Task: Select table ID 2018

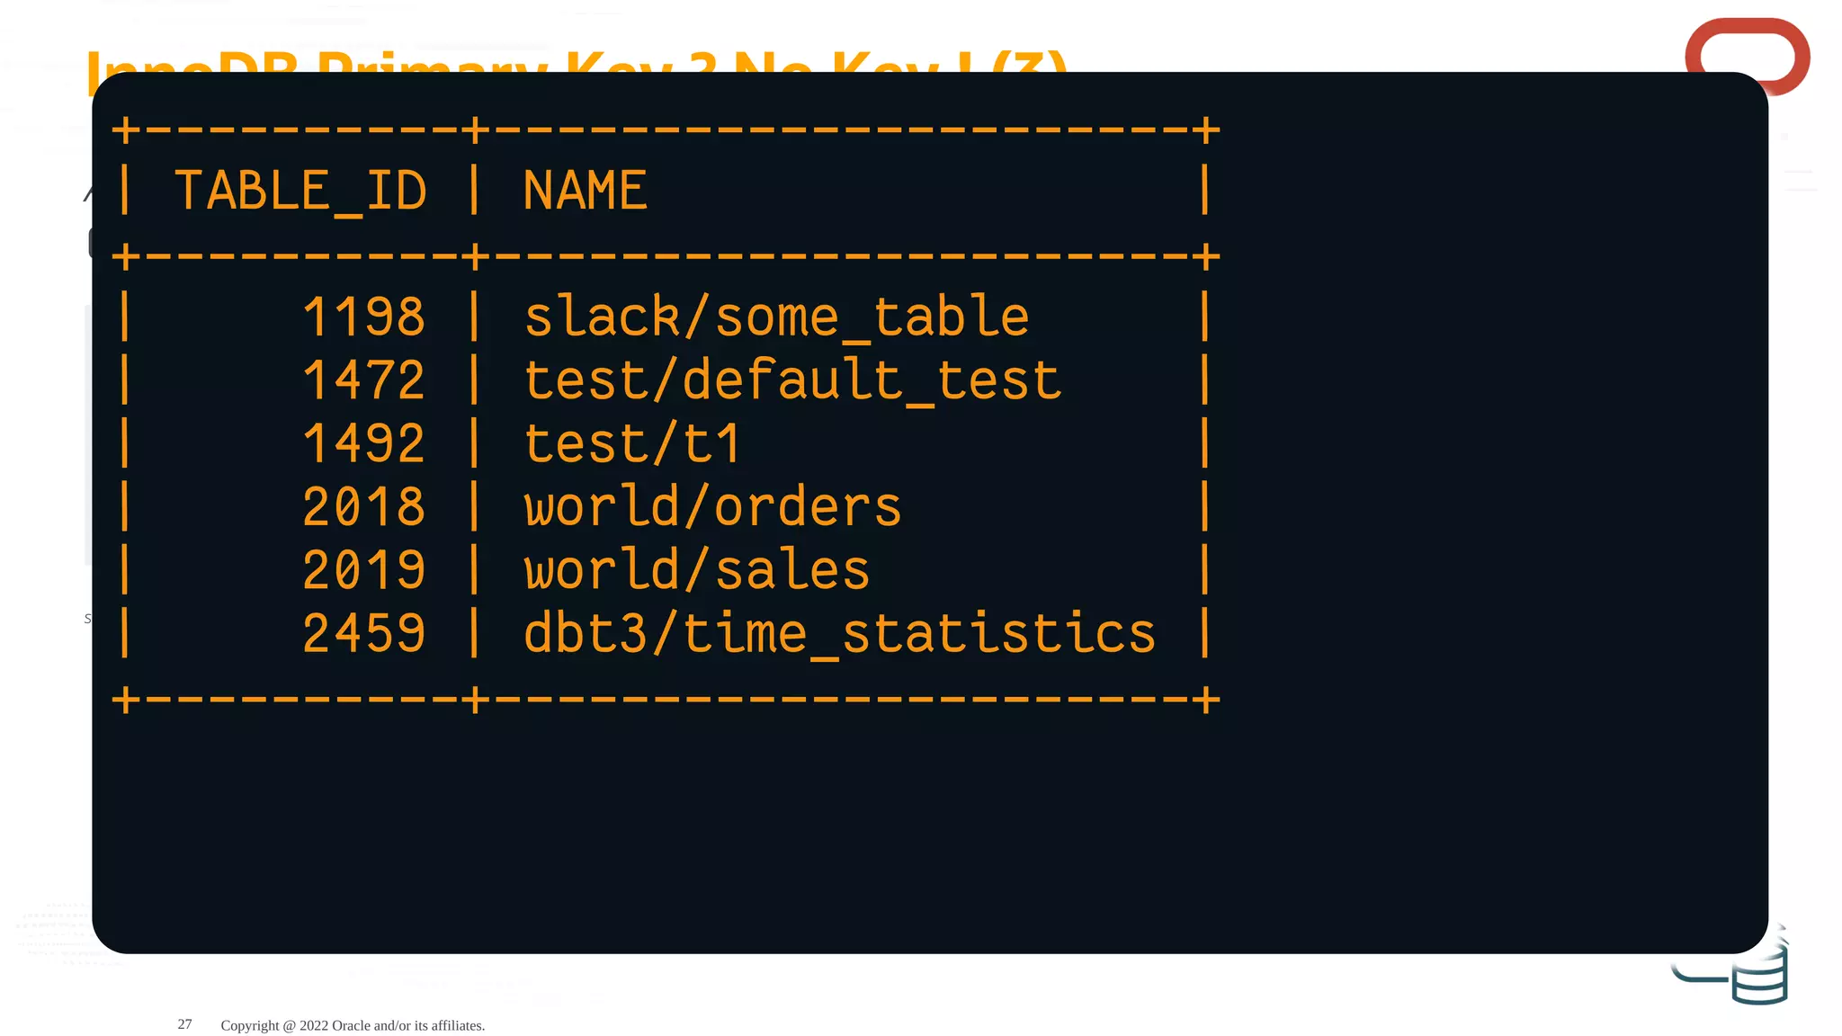Action: (364, 506)
